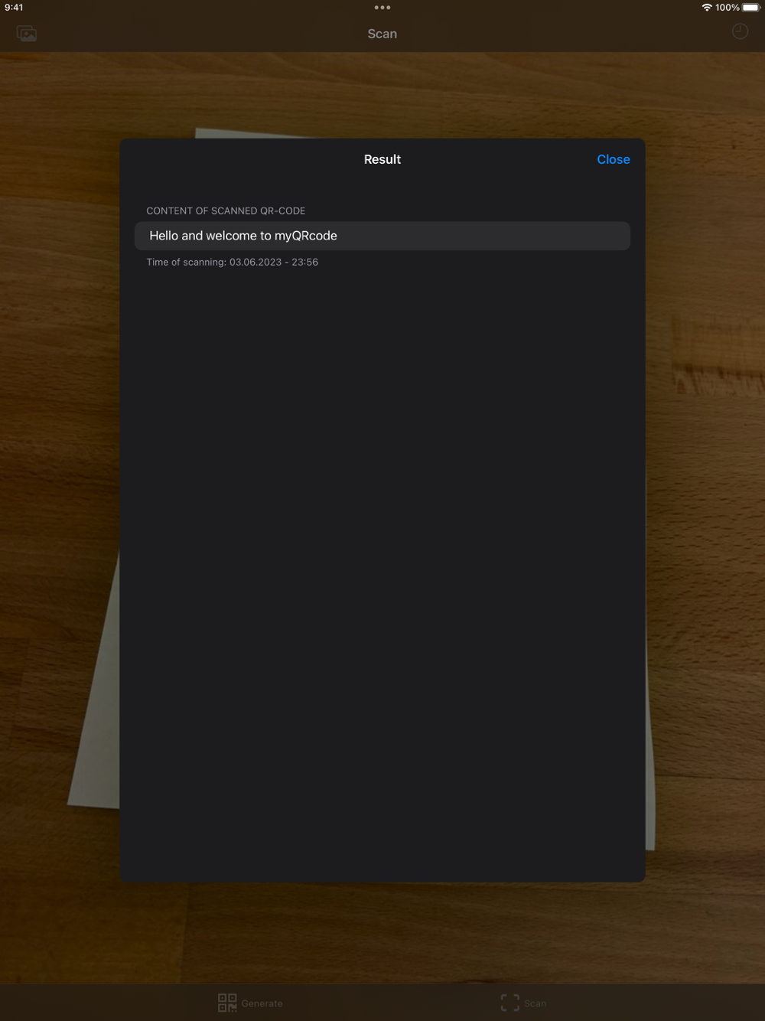Click the Scan title in navigation bar
This screenshot has width=765, height=1021.
[382, 34]
